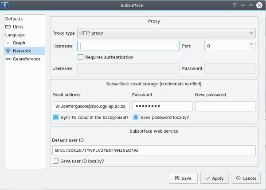Enable the Requires authentication checkbox
This screenshot has width=266, height=190.
(80, 57)
